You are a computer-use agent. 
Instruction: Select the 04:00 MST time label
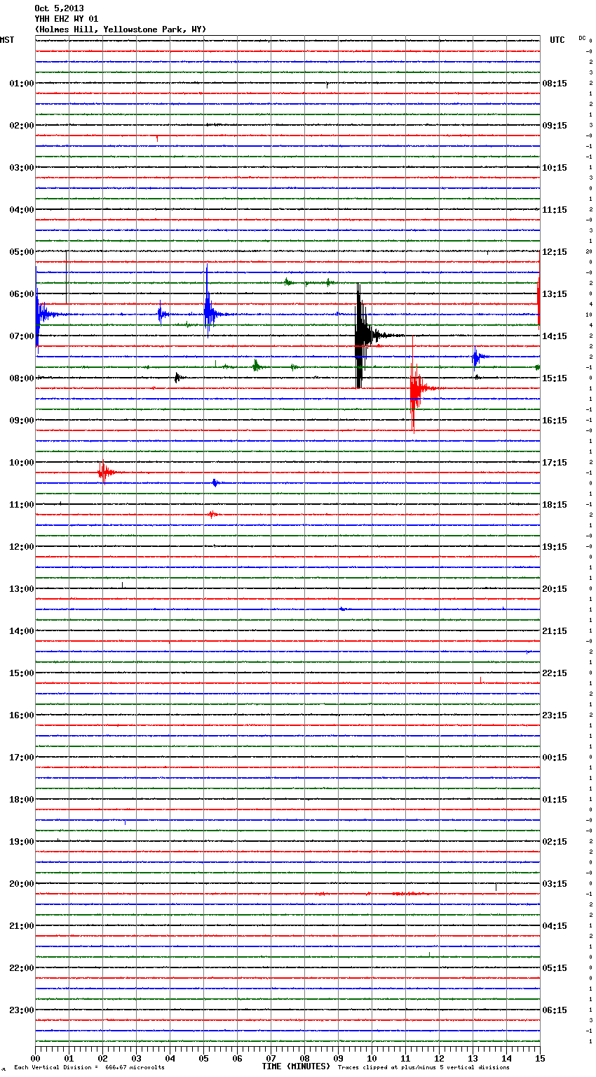coord(22,210)
